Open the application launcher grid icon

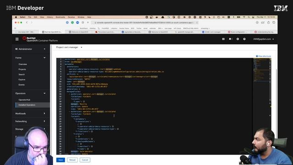[x=223, y=39]
